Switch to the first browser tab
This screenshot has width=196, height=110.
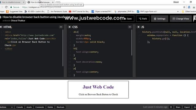(x=11, y=2)
